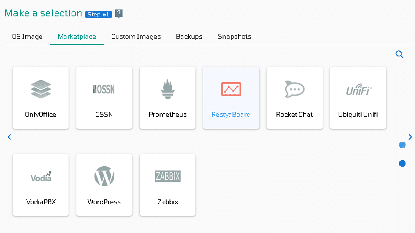The width and height of the screenshot is (415, 233).
Task: Click the RestyaBoard chart icon
Action: click(231, 89)
